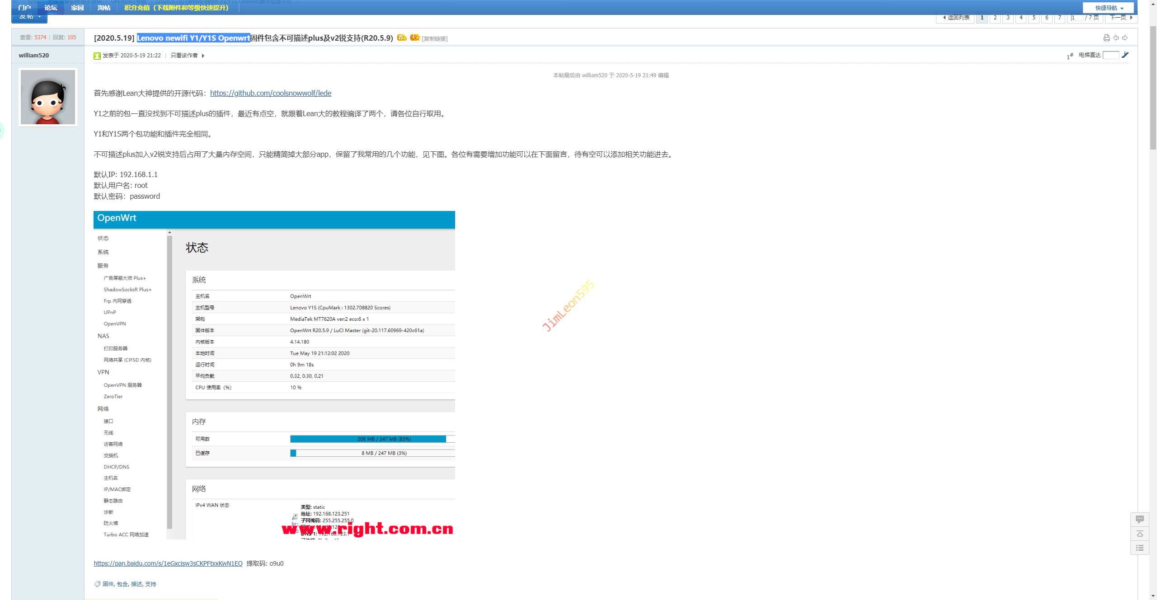Open the 家园 navigation tab
Screen dimensions: 1157x600
point(77,8)
